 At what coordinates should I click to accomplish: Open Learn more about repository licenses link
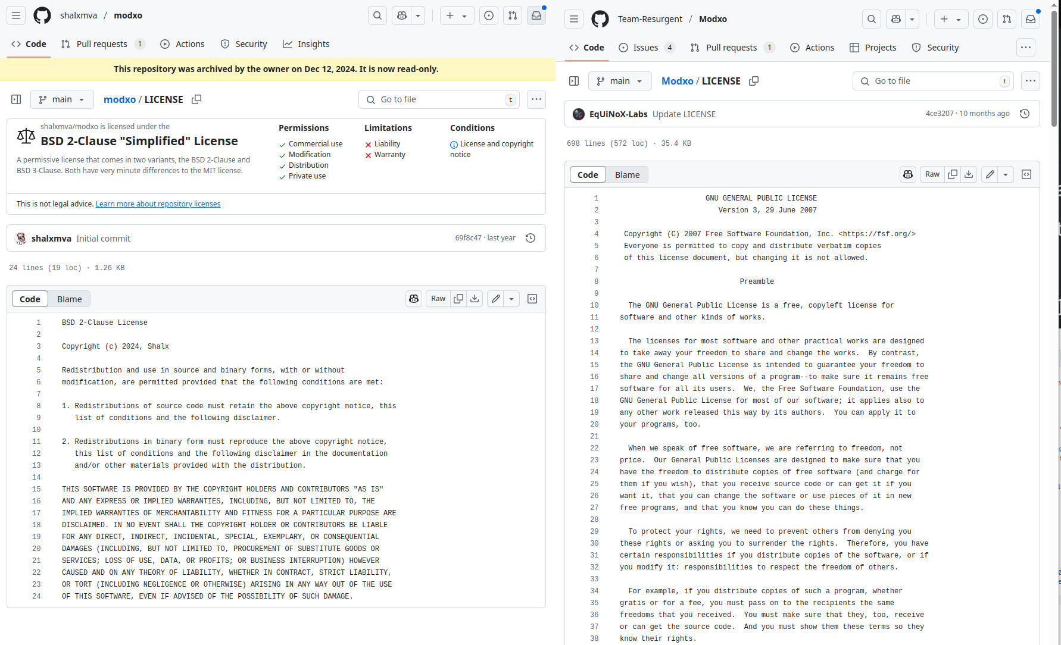click(x=158, y=204)
